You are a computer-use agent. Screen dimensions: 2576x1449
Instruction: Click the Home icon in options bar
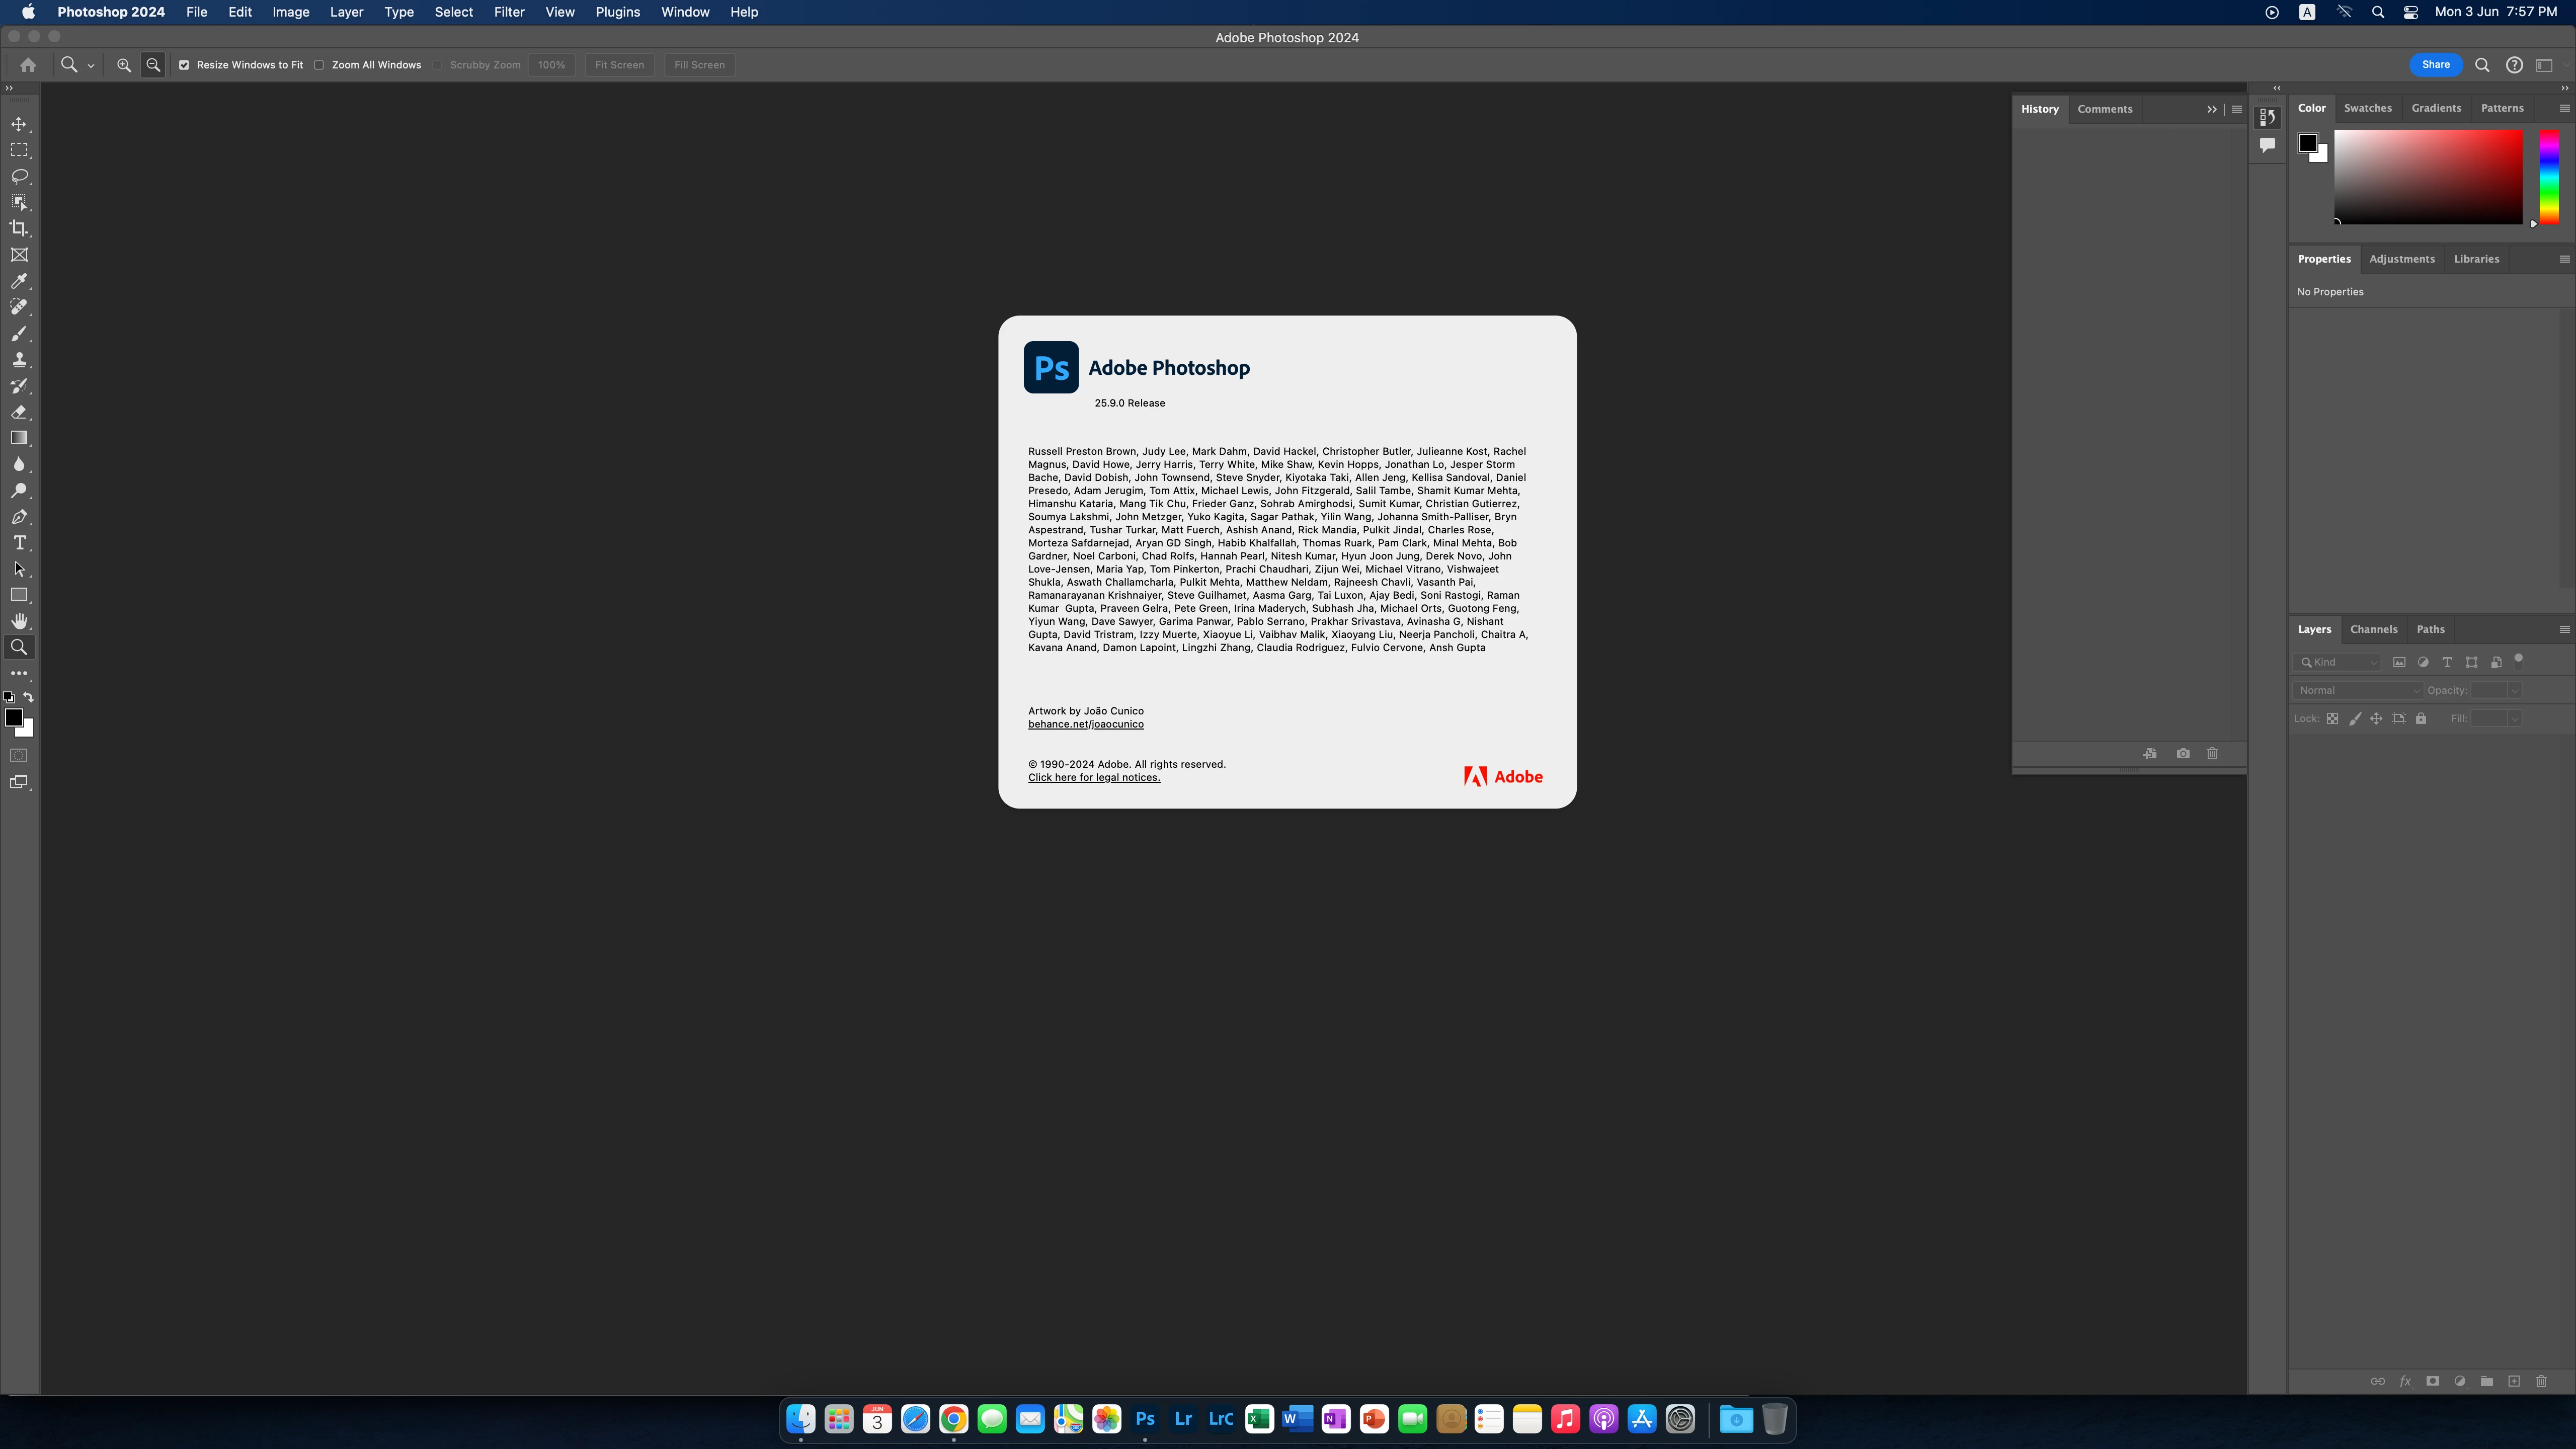tap(28, 65)
